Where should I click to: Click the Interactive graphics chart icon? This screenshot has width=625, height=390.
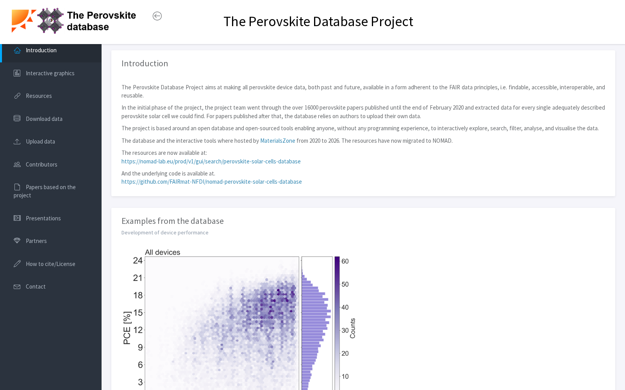[17, 73]
